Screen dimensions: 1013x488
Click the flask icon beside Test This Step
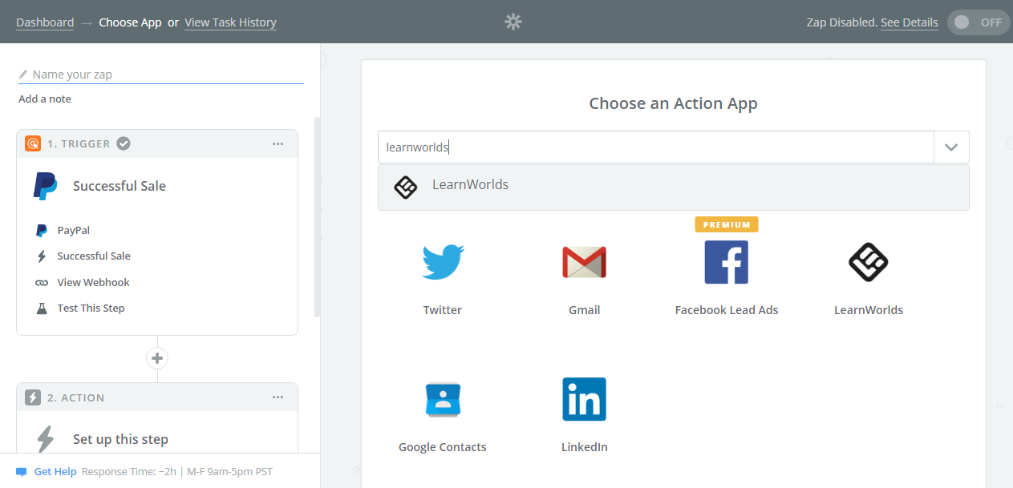pyautogui.click(x=42, y=309)
